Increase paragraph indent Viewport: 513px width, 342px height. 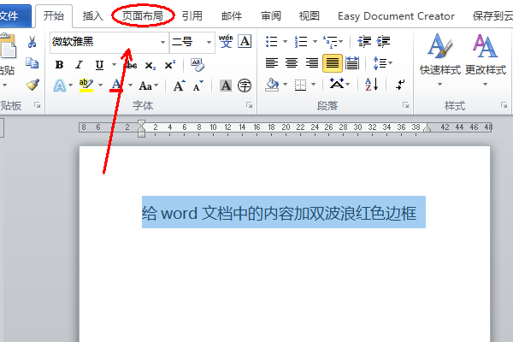pyautogui.click(x=383, y=42)
